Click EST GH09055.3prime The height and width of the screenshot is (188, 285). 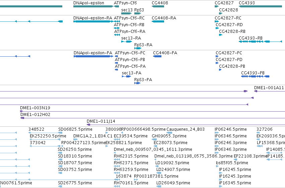click(x=169, y=136)
